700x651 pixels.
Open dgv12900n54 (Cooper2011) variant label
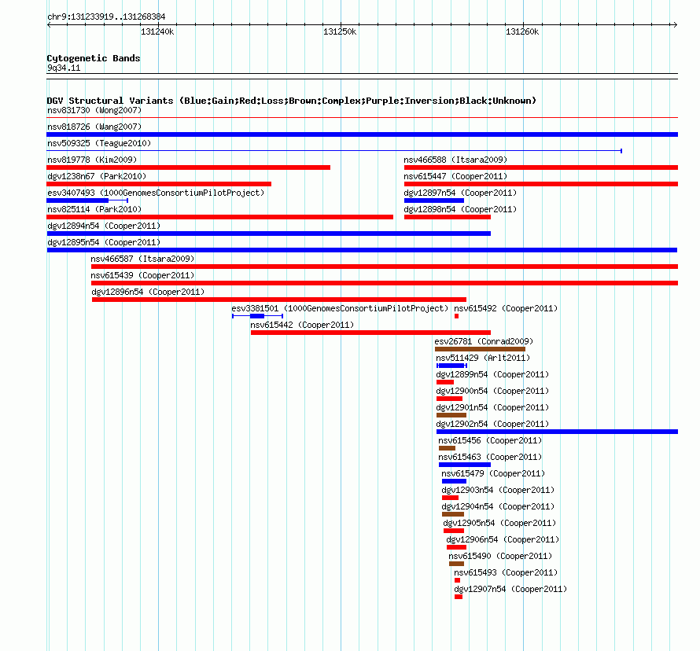pyautogui.click(x=492, y=391)
